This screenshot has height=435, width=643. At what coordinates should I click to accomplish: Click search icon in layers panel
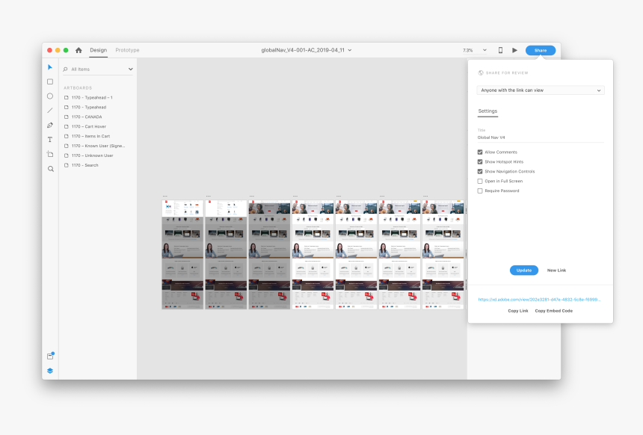(x=65, y=70)
